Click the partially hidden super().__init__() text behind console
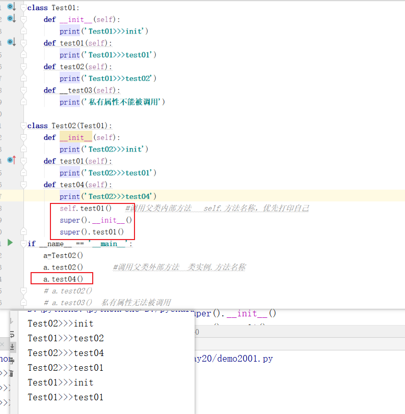This screenshot has height=414, width=405. click(235, 313)
